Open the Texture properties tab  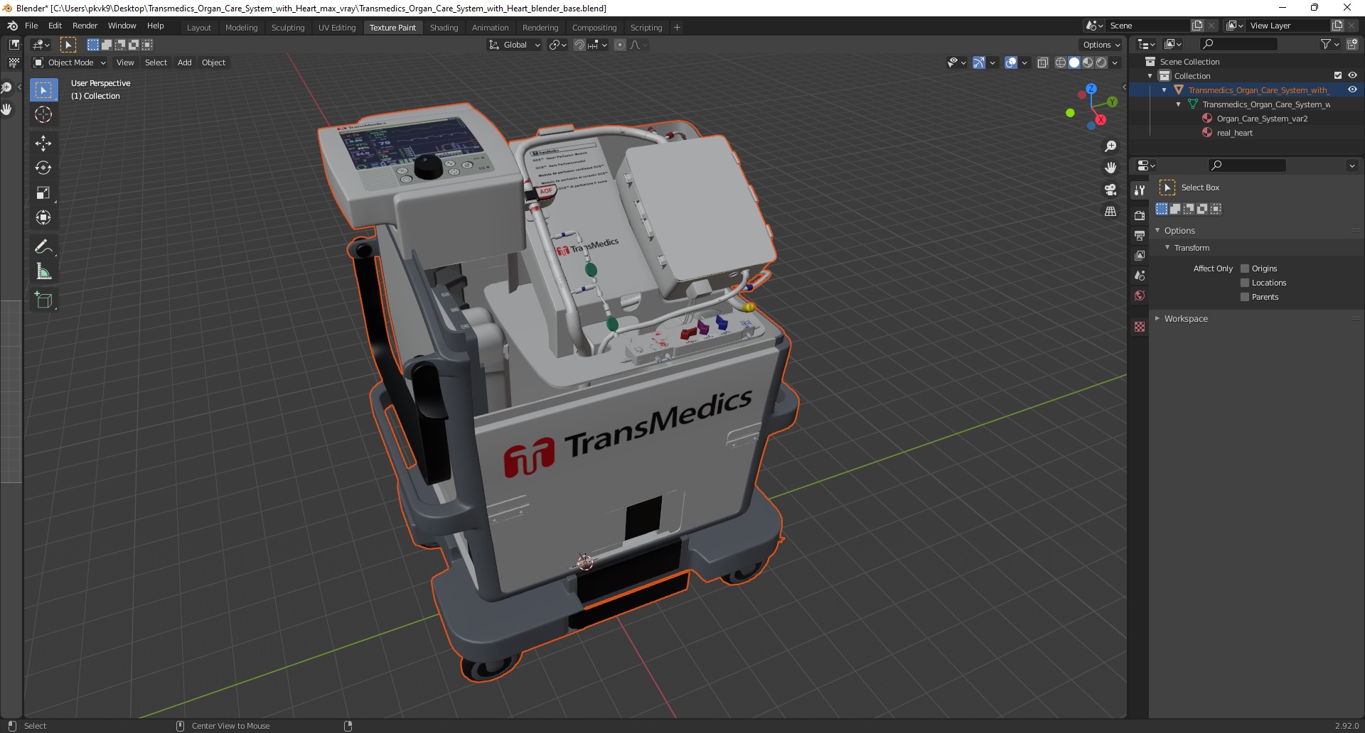(1140, 327)
